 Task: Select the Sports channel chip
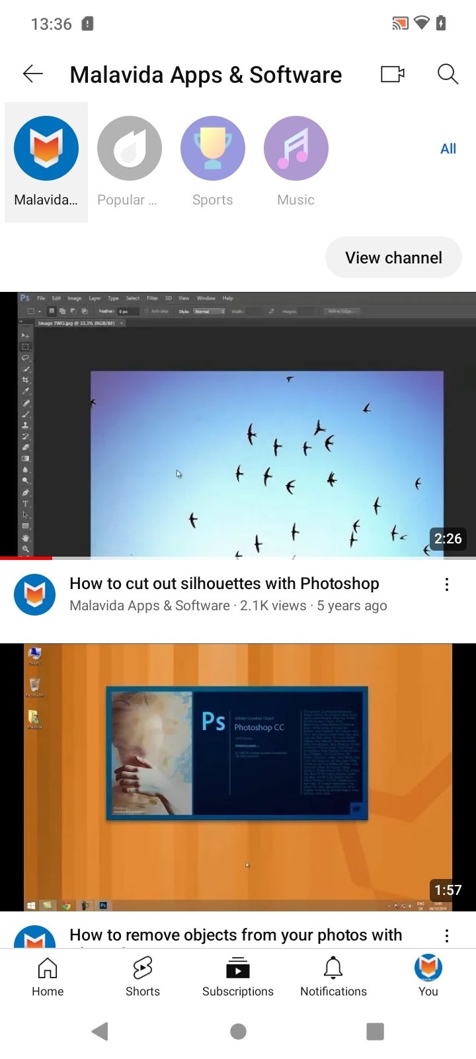213,162
